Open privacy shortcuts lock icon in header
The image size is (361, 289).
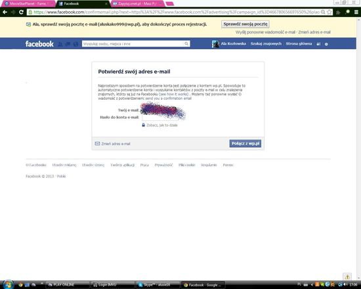click(x=318, y=44)
